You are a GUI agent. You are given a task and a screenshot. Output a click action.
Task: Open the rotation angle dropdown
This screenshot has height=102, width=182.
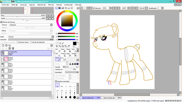[x=129, y=8]
